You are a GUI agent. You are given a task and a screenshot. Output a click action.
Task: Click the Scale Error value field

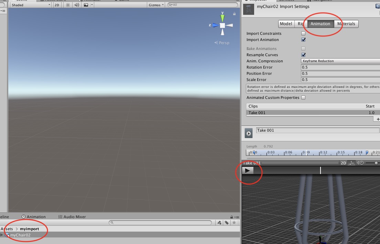coord(340,80)
